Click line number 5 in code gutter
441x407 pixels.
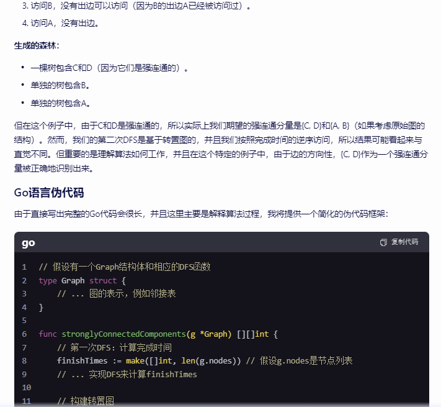point(24,321)
